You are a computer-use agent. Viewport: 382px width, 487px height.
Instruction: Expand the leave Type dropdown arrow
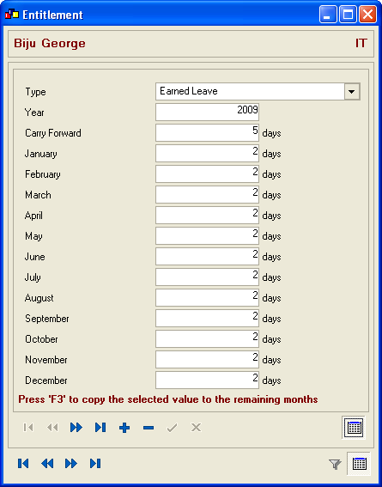pyautogui.click(x=352, y=91)
